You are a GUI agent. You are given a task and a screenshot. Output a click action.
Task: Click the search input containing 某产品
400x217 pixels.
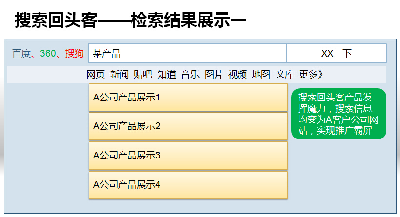(x=187, y=53)
